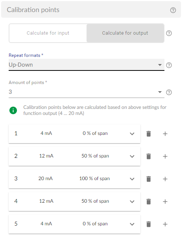Expand calibration point 5 chevron

tap(132, 224)
